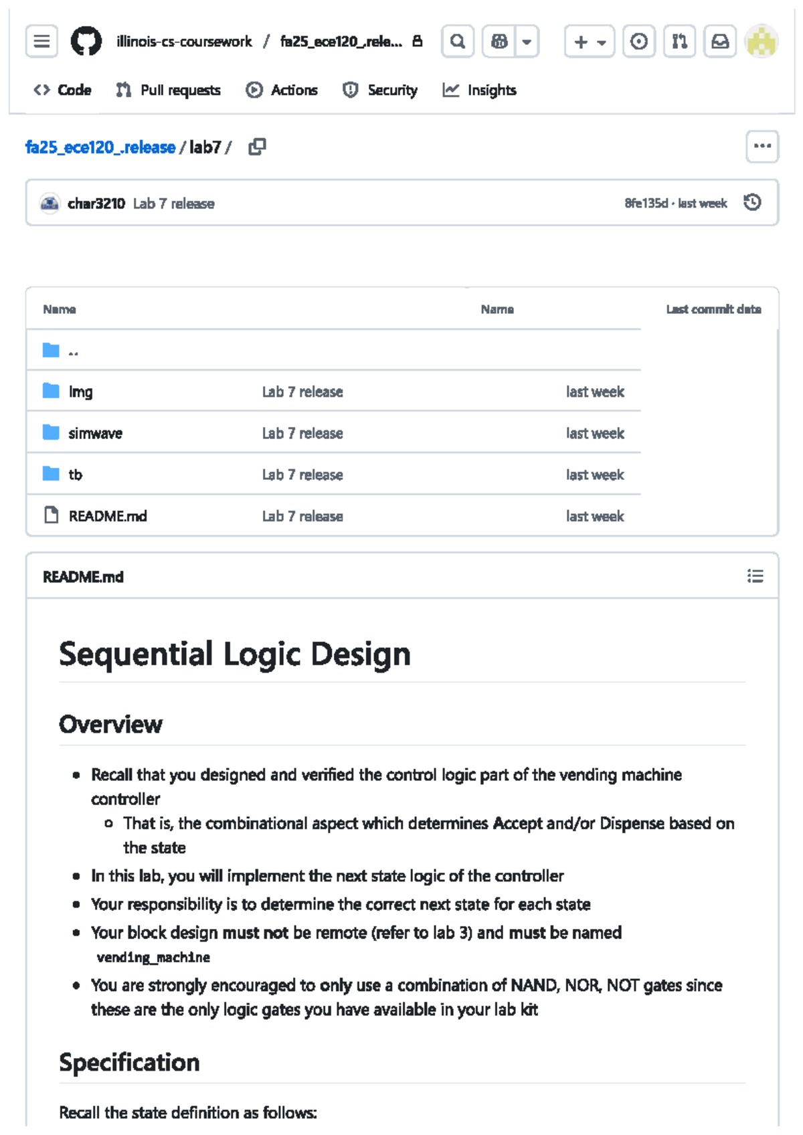803x1135 pixels.
Task: Open the more options ellipsis button
Action: [762, 146]
